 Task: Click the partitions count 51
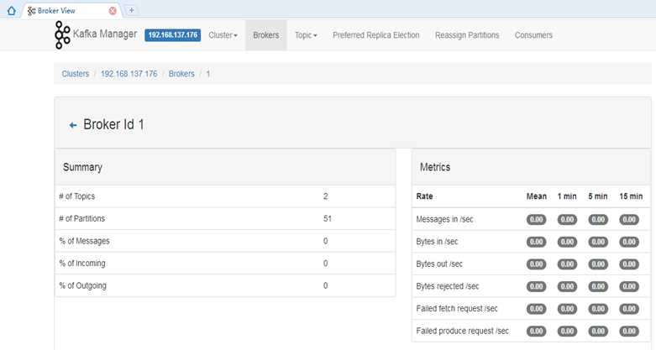[x=328, y=218]
